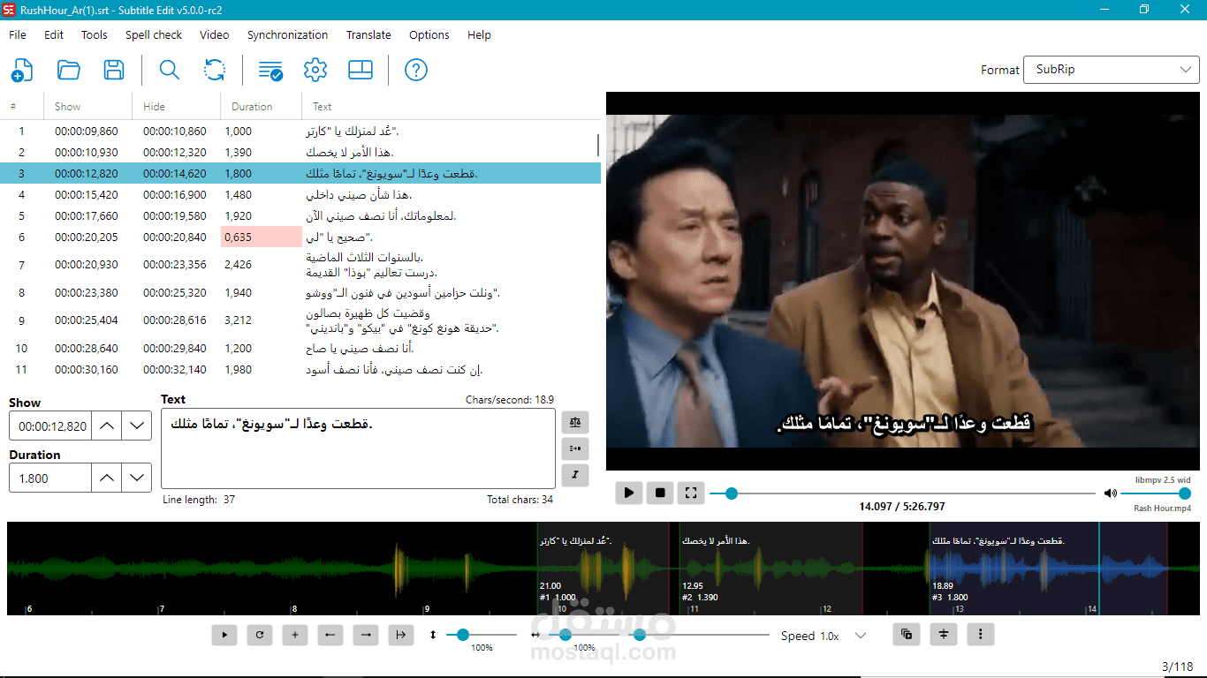The height and width of the screenshot is (678, 1207).
Task: Click the volume slider
Action: pos(1155,493)
